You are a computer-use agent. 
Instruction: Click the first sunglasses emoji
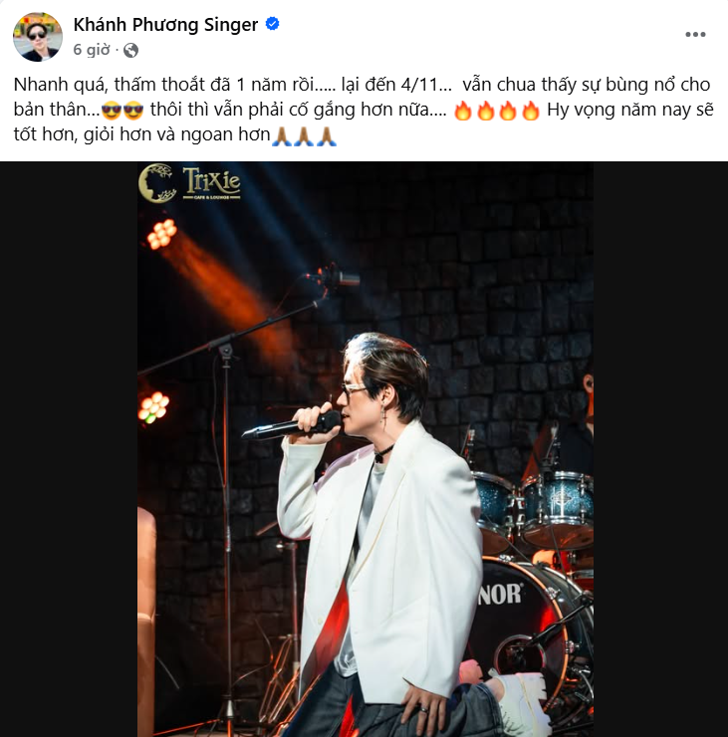[112, 111]
